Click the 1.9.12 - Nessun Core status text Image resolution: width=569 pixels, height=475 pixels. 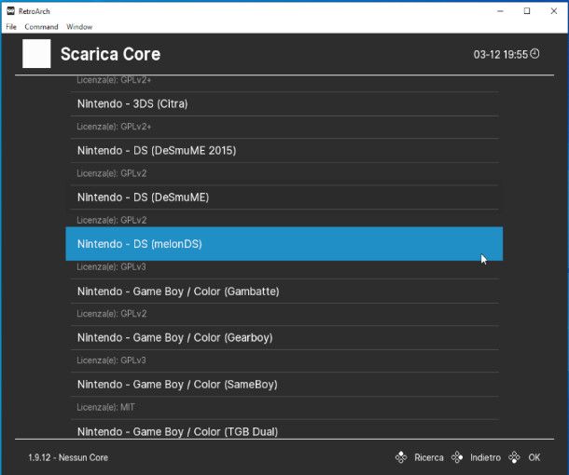point(68,457)
